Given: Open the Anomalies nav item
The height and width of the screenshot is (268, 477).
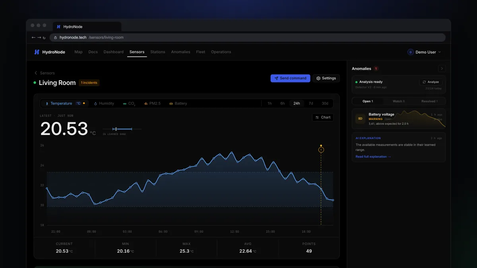Looking at the screenshot, I should click(x=180, y=52).
